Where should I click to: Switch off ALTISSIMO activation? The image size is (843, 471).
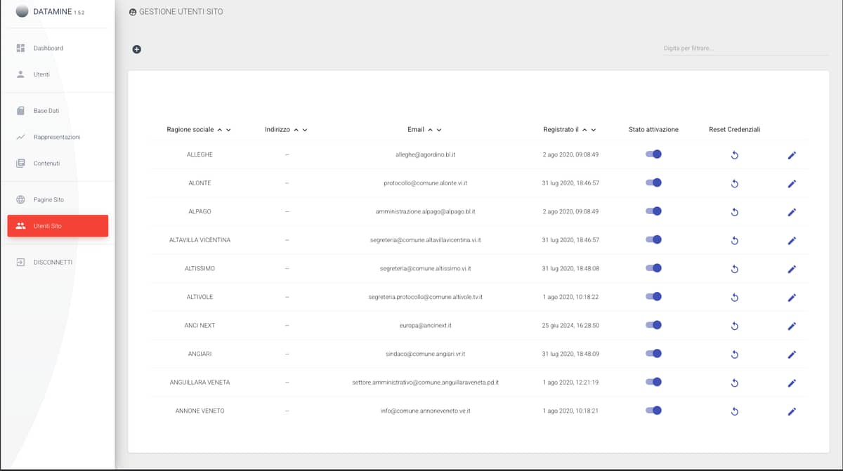[653, 268]
